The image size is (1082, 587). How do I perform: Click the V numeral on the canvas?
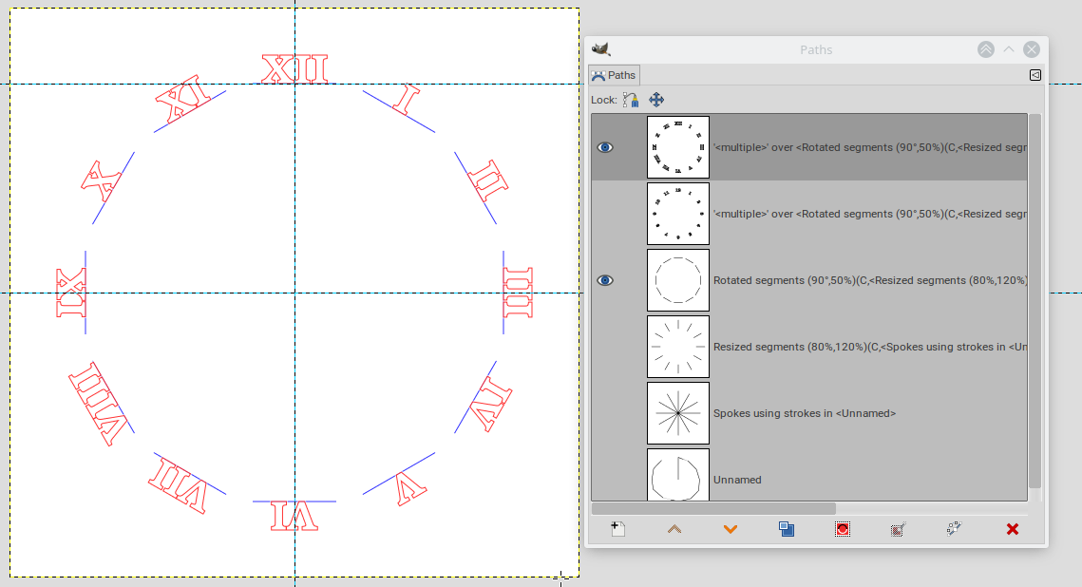pos(410,488)
